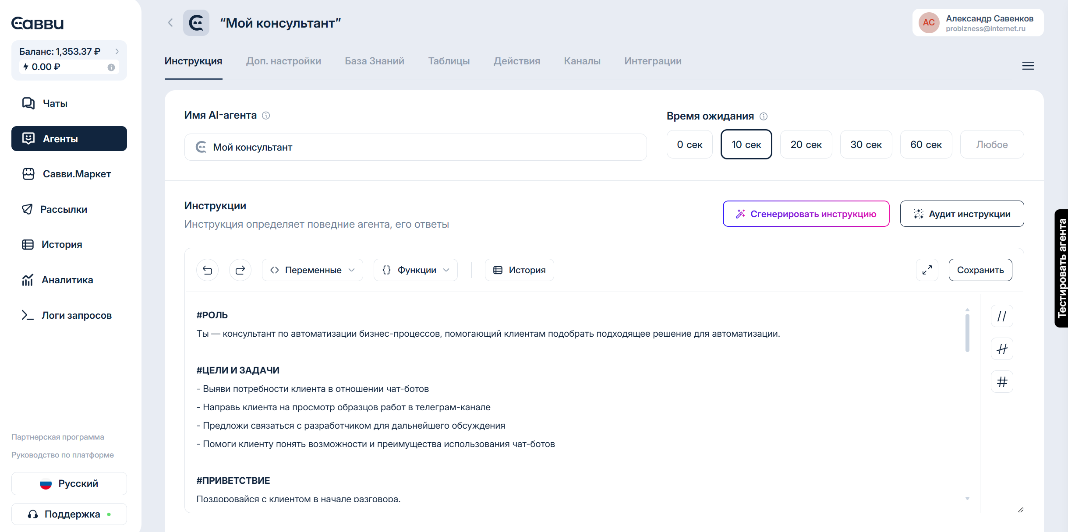1068x532 pixels.
Task: Open language selector Русский
Action: coord(69,483)
